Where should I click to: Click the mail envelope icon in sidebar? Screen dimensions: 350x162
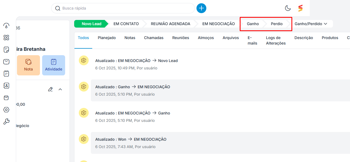[6, 62]
